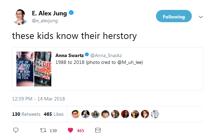The width and height of the screenshot is (211, 138).
Task: Toggle the Following button
Action: [x=174, y=16]
